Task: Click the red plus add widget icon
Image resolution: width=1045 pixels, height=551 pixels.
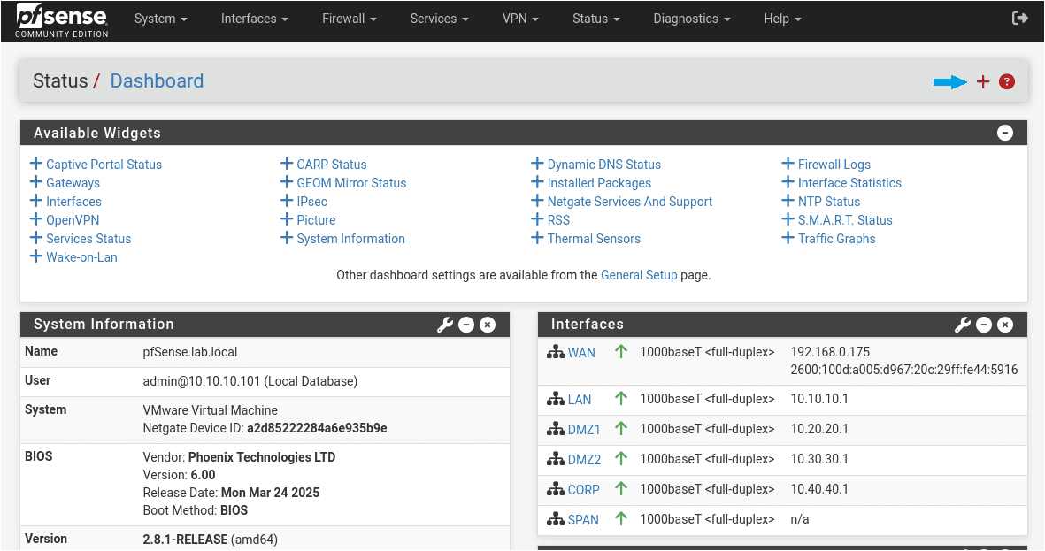Action: 983,81
